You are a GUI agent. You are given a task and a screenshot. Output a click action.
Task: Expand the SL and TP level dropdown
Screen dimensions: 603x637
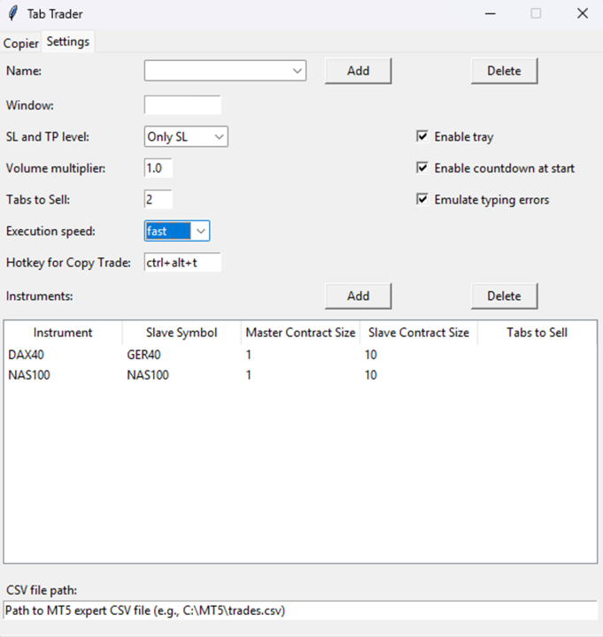pos(186,137)
